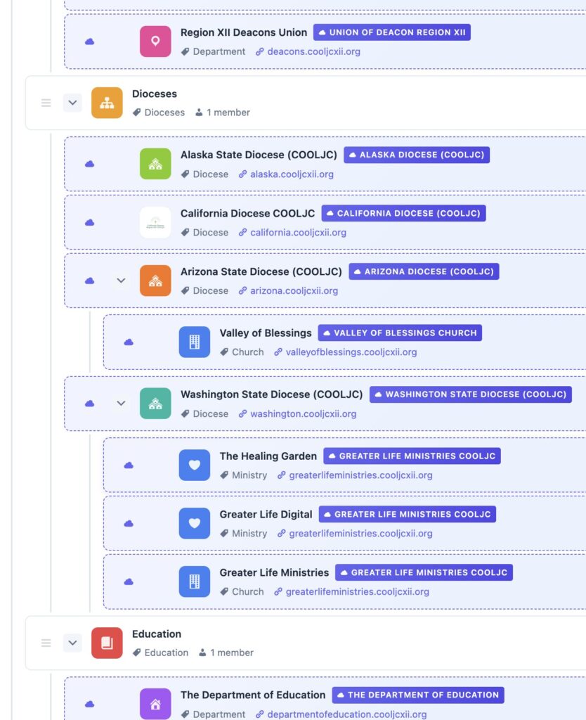The image size is (586, 720).
Task: Select the Greater Life Digital tree item
Action: pos(266,514)
